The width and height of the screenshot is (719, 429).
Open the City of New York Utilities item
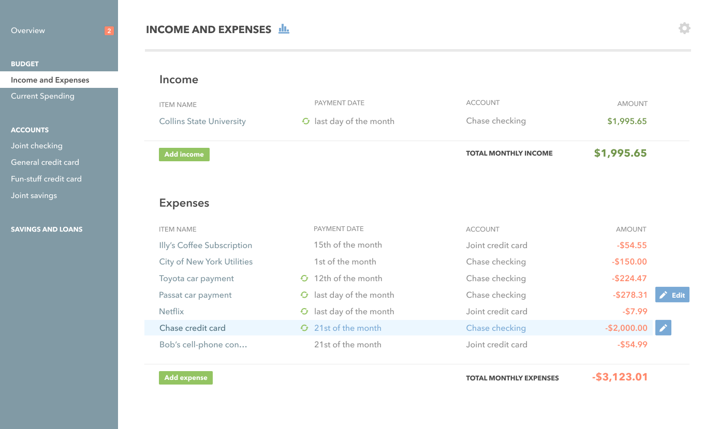pos(206,262)
